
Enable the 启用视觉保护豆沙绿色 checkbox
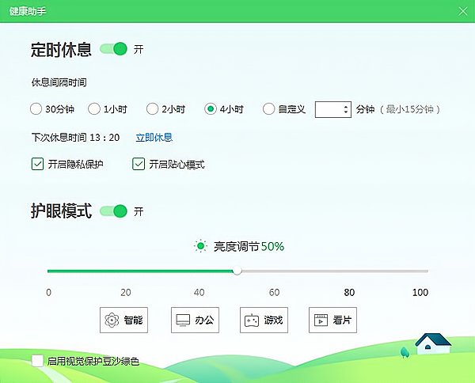point(37,361)
